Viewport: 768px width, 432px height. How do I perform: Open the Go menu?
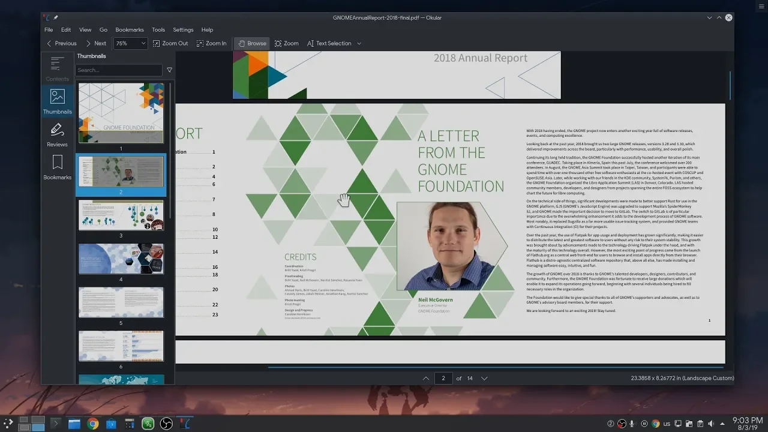[x=103, y=29]
